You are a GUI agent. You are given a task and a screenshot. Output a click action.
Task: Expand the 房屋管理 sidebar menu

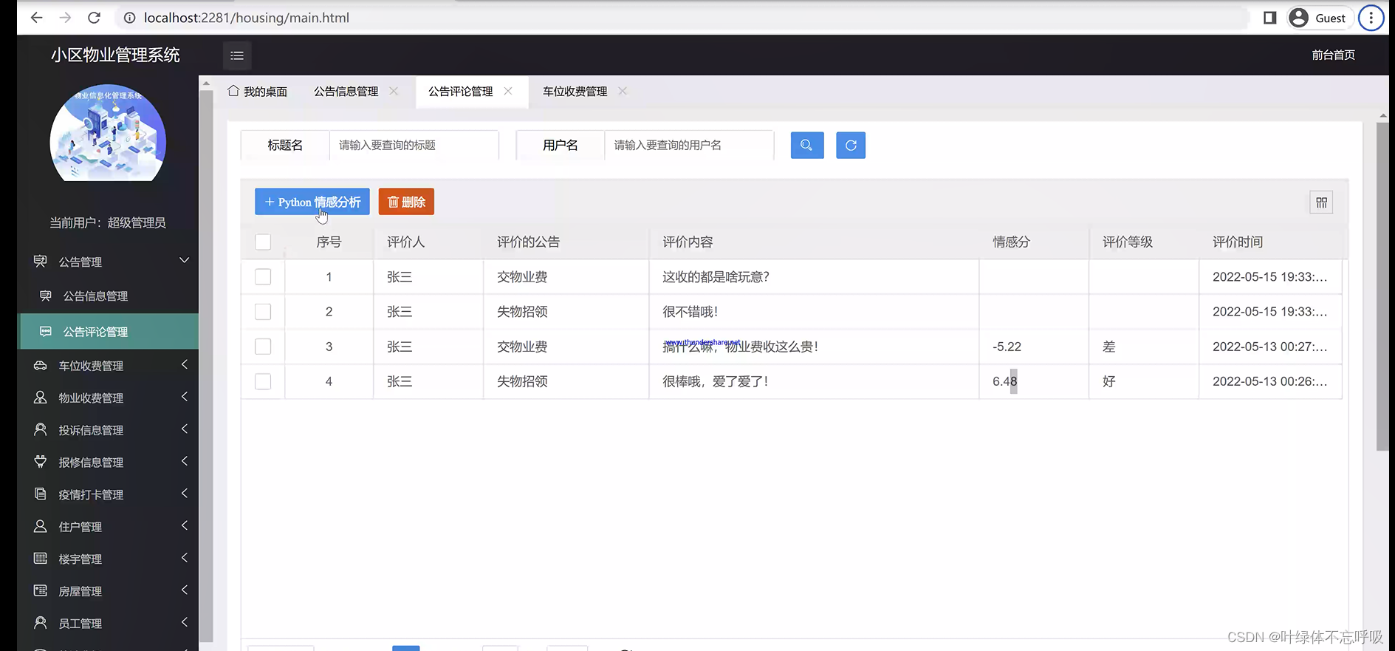pos(108,591)
